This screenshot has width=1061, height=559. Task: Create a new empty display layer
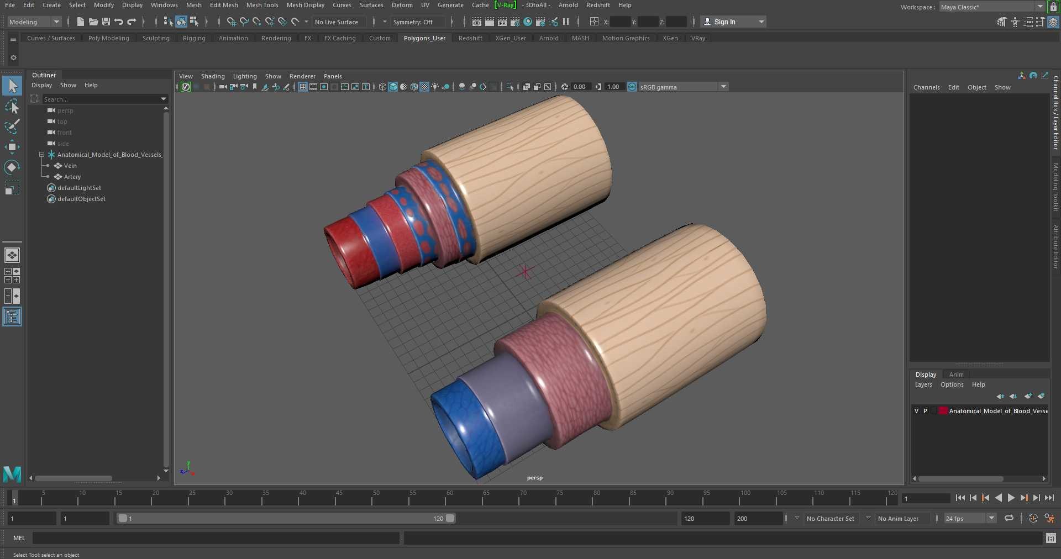coord(1028,396)
